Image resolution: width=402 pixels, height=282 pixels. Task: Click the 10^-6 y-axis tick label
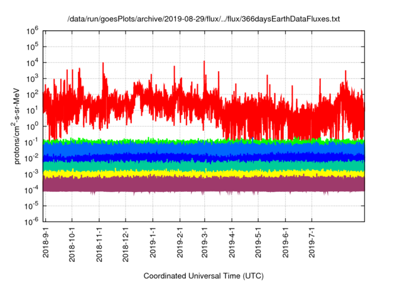32,222
